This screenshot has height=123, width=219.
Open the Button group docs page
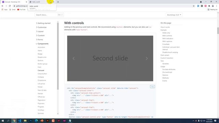(x=42, y=64)
